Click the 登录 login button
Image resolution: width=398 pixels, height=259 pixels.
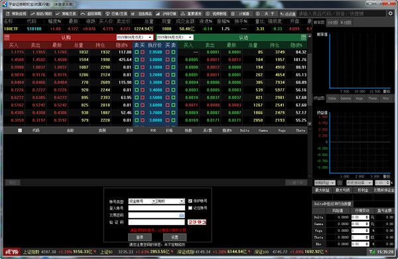tap(140, 237)
